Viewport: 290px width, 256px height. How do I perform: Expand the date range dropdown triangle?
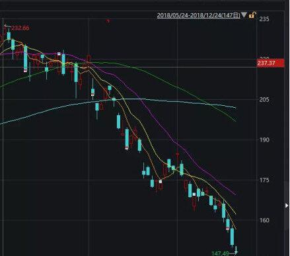pyautogui.click(x=244, y=15)
